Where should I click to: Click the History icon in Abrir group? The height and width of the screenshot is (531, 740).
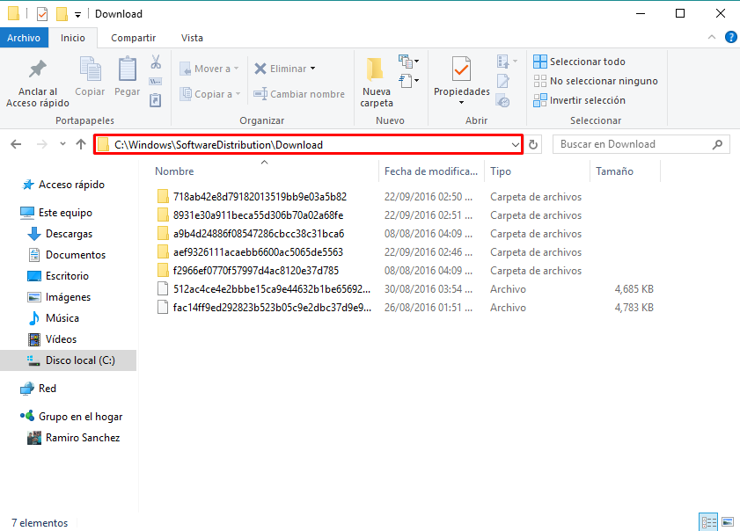click(503, 100)
